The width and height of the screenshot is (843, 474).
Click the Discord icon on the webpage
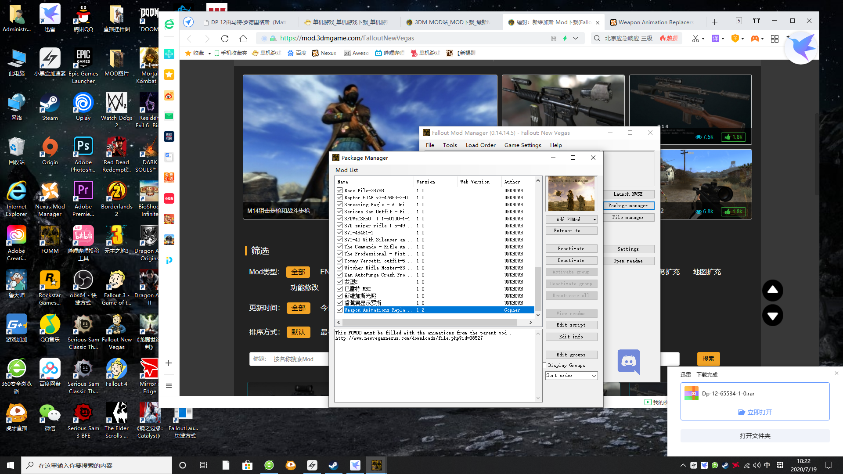pyautogui.click(x=628, y=362)
